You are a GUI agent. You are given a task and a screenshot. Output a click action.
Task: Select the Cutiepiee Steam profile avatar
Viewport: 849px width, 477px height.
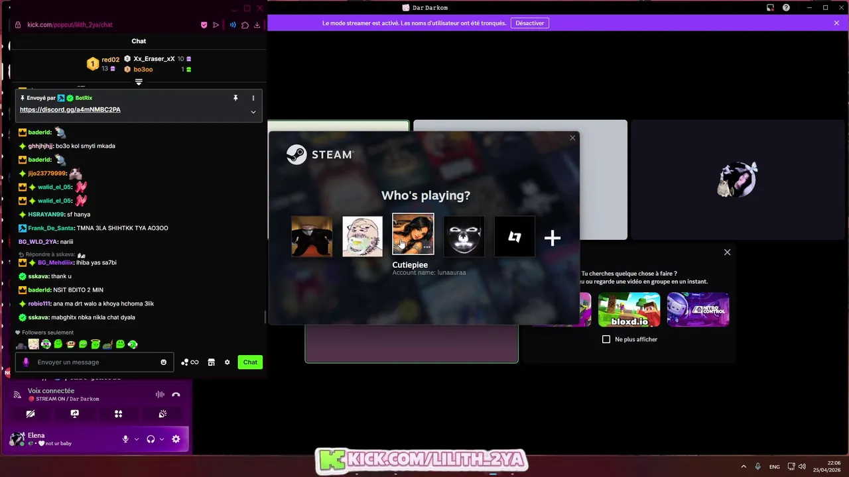point(413,233)
